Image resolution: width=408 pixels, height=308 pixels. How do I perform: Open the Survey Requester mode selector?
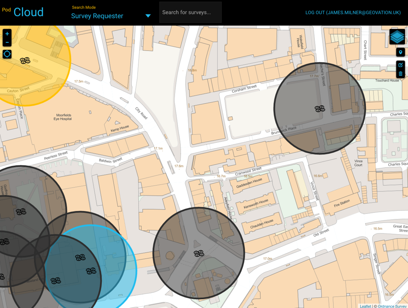click(111, 16)
